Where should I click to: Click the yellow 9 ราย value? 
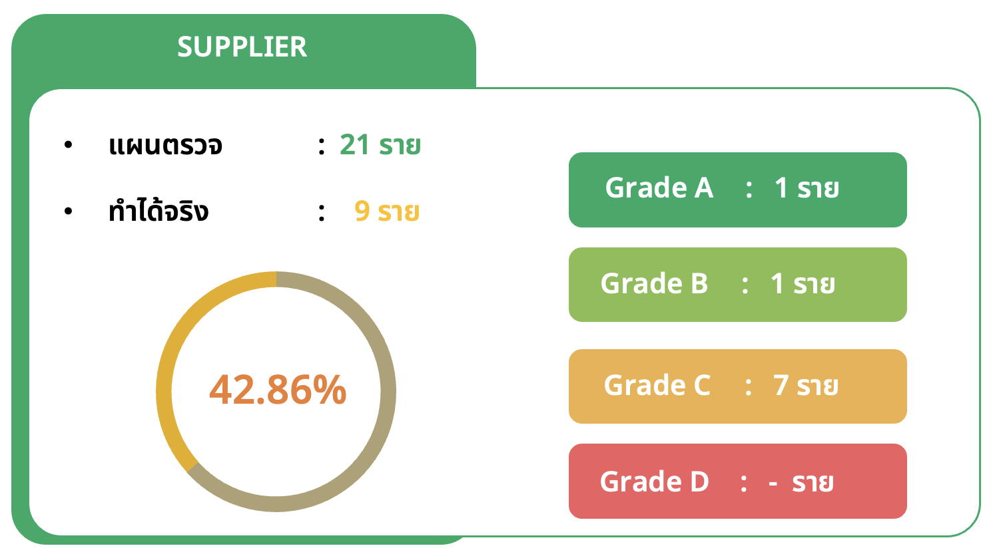(386, 211)
